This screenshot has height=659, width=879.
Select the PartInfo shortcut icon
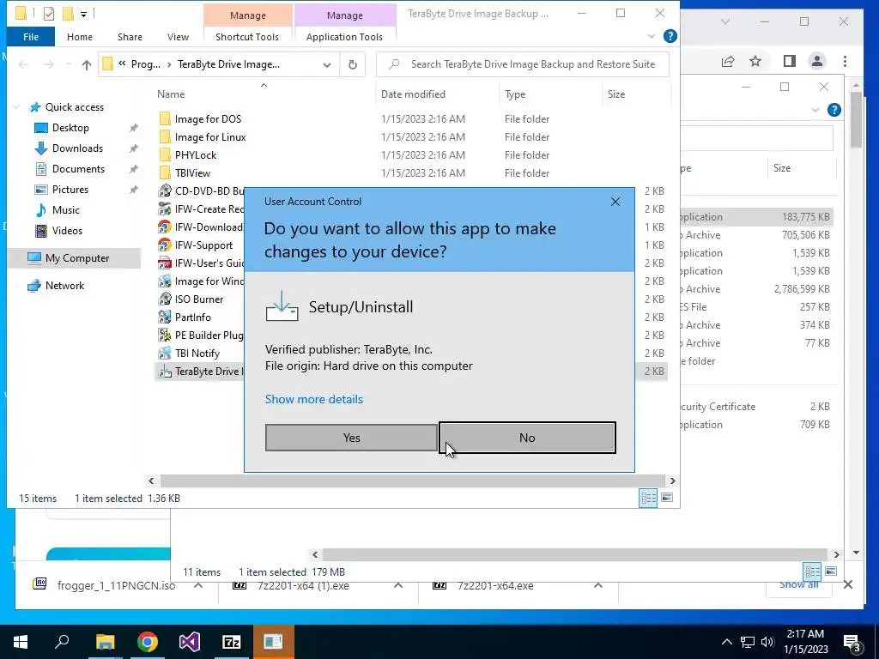click(165, 317)
